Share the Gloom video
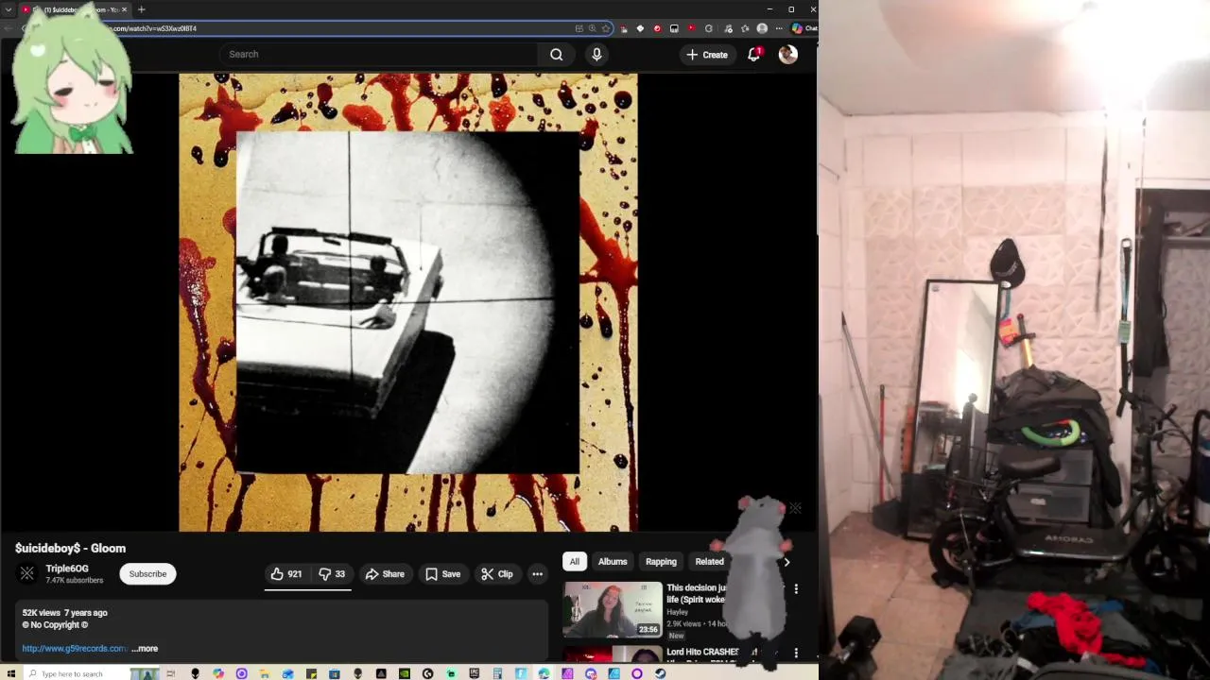This screenshot has width=1210, height=680. pyautogui.click(x=385, y=573)
